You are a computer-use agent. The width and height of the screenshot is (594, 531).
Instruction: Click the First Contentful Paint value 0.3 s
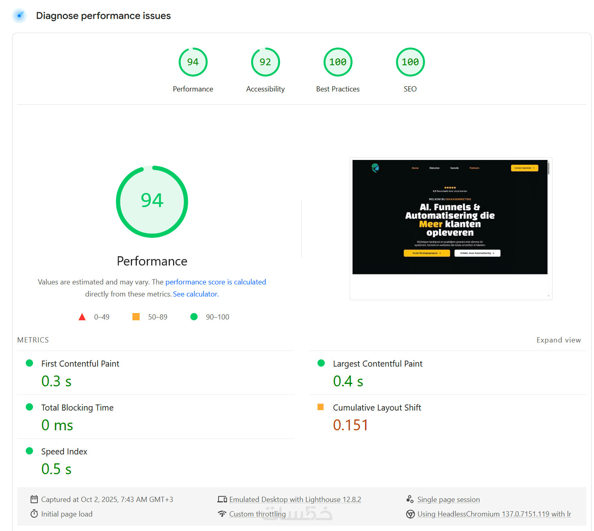(56, 381)
